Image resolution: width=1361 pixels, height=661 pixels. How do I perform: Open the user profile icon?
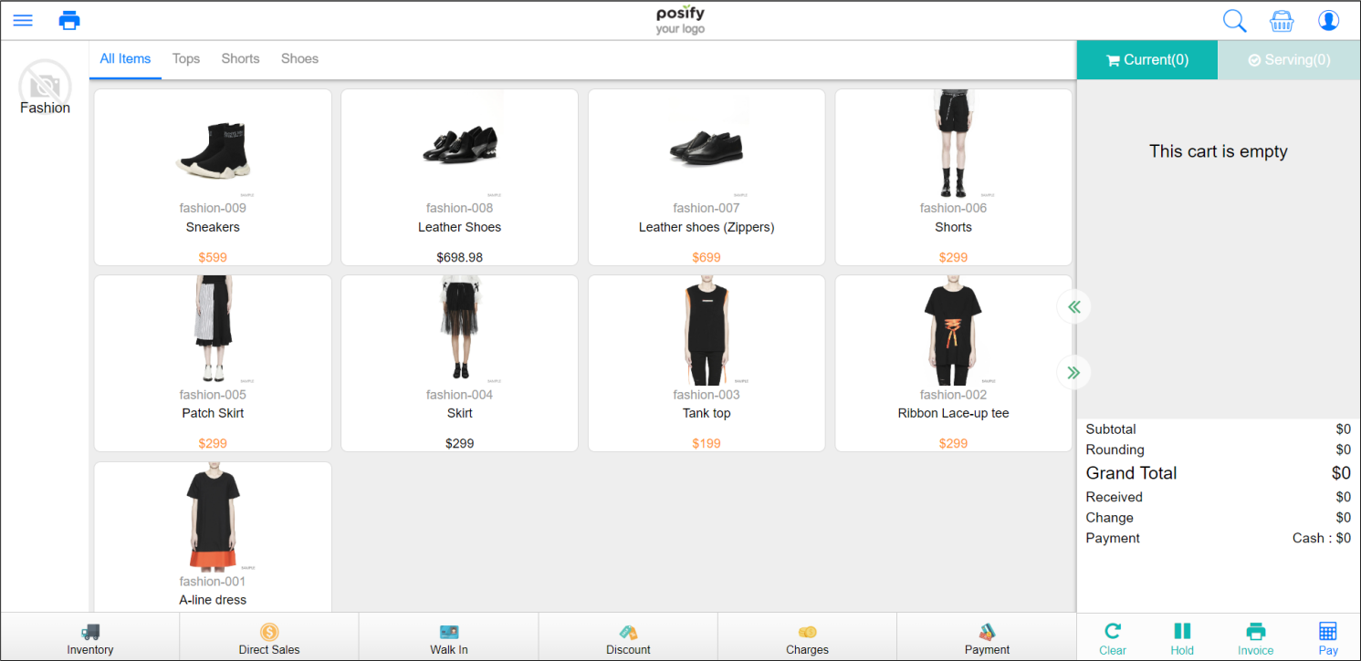1328,21
